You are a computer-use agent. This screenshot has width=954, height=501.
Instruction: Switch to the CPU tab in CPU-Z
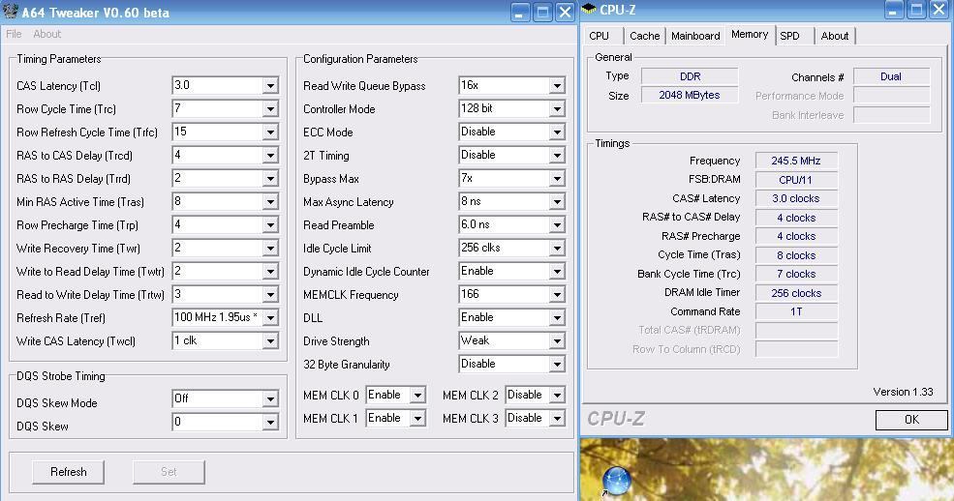pos(599,36)
